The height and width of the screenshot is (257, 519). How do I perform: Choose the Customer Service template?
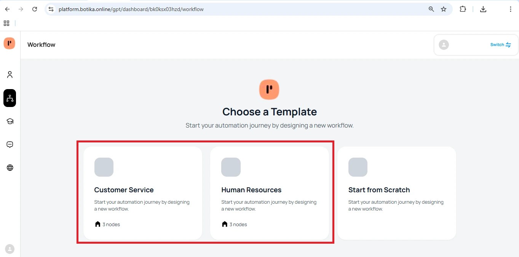pyautogui.click(x=142, y=193)
